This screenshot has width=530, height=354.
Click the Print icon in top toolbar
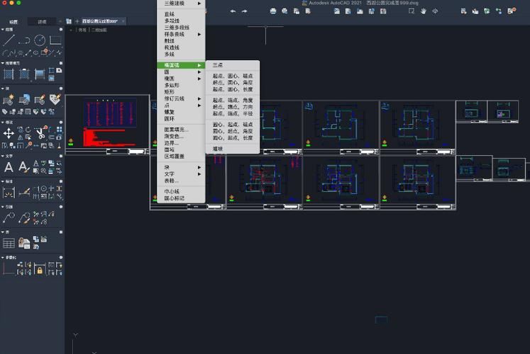coord(273,11)
